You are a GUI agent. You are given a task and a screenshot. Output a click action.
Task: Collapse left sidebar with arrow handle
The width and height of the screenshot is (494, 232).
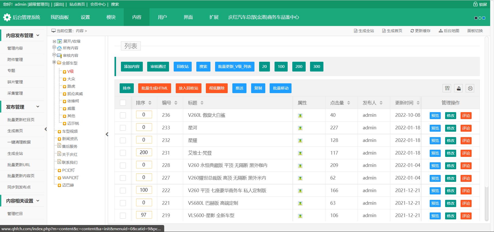coord(46,129)
